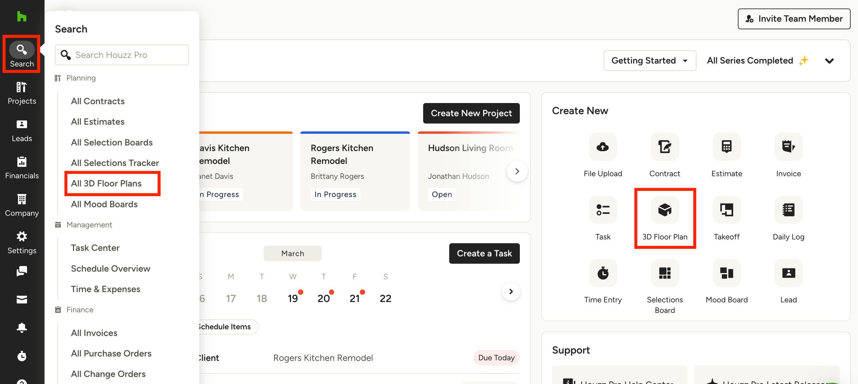Open Financials in the sidebar
The width and height of the screenshot is (858, 384).
tap(22, 168)
